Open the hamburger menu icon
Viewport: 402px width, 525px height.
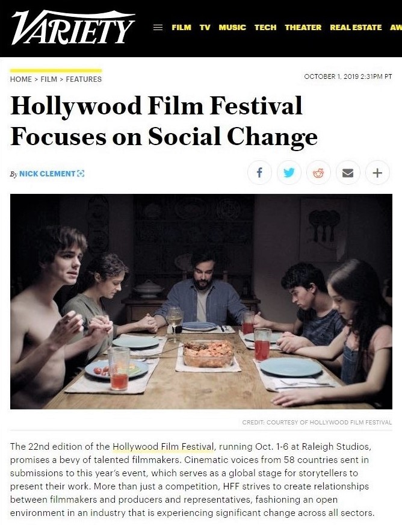(158, 27)
